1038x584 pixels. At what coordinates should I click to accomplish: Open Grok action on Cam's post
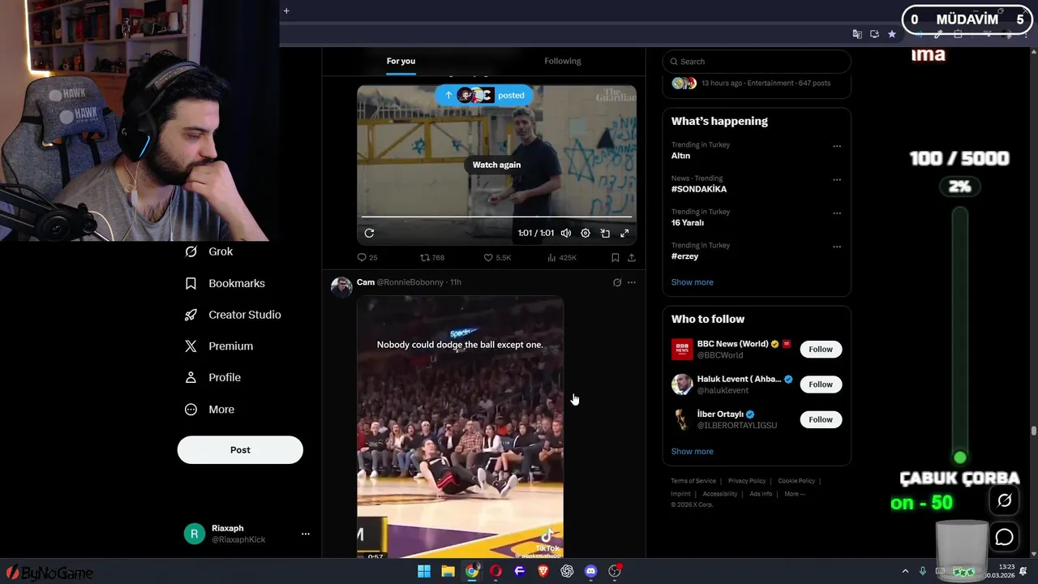(x=617, y=282)
